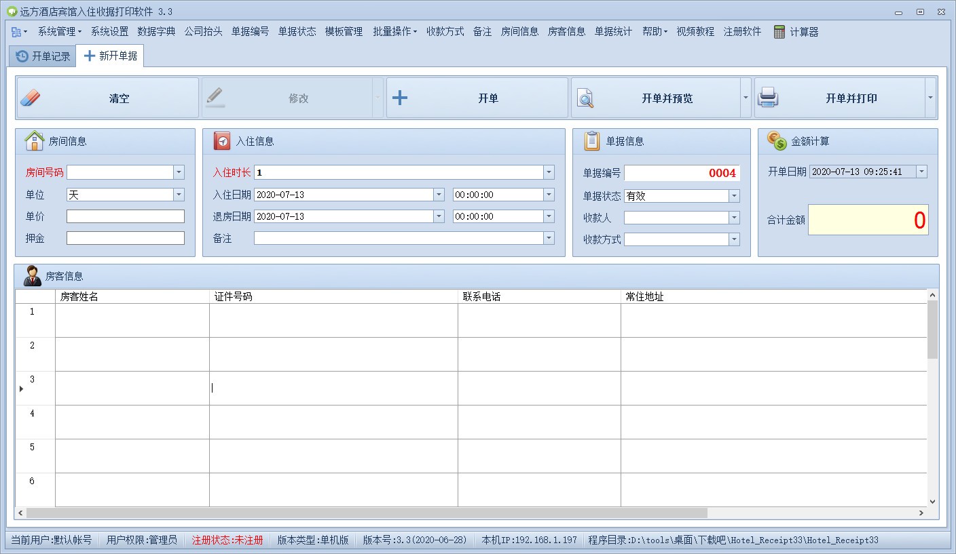Click the clock icon on 开单记录 tab
Viewport: 956px width, 554px height.
click(22, 56)
